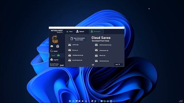The height and width of the screenshot is (103, 184).
Task: Go to next page with Next button
Action: [118, 64]
